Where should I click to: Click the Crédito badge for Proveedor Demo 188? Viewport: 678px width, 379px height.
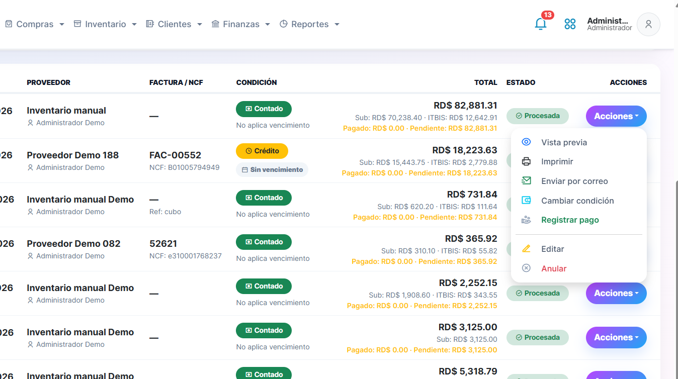coord(262,151)
